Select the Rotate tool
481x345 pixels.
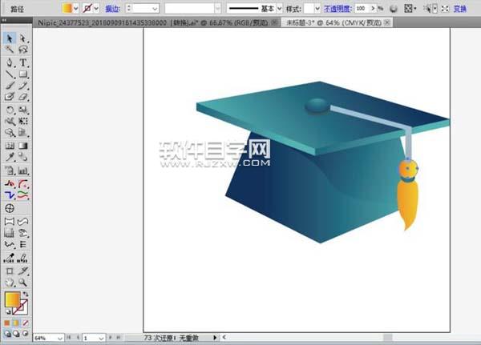click(x=10, y=110)
